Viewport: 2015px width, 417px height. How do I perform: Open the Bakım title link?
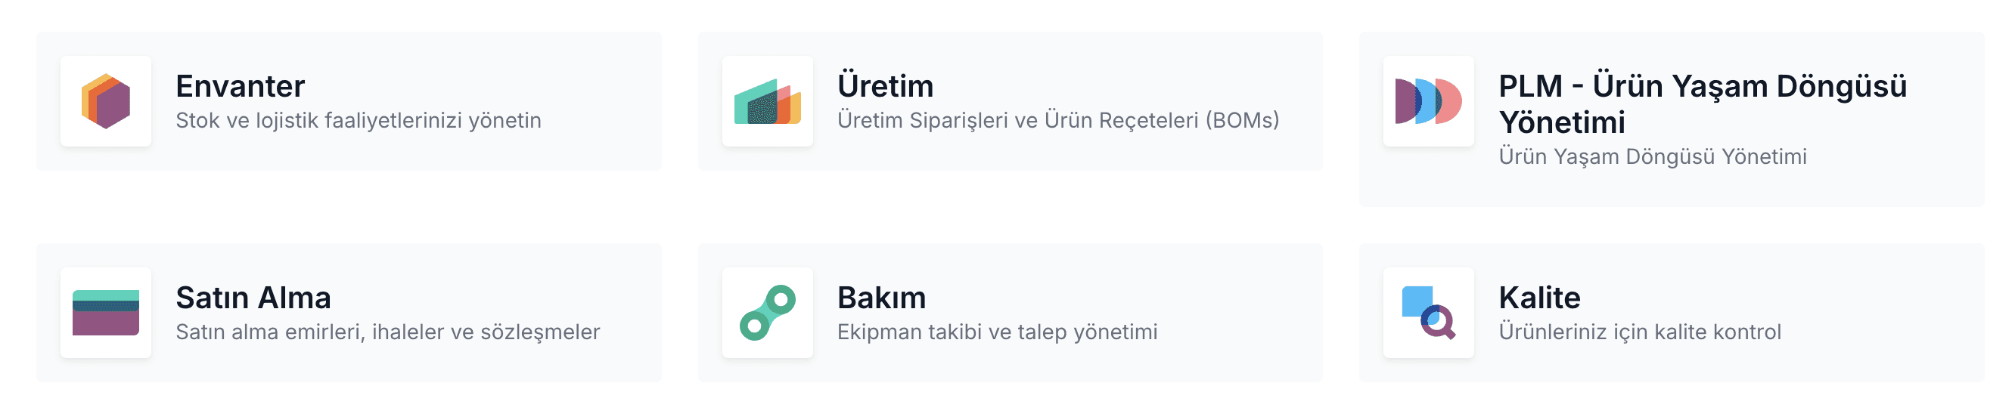pyautogui.click(x=882, y=298)
